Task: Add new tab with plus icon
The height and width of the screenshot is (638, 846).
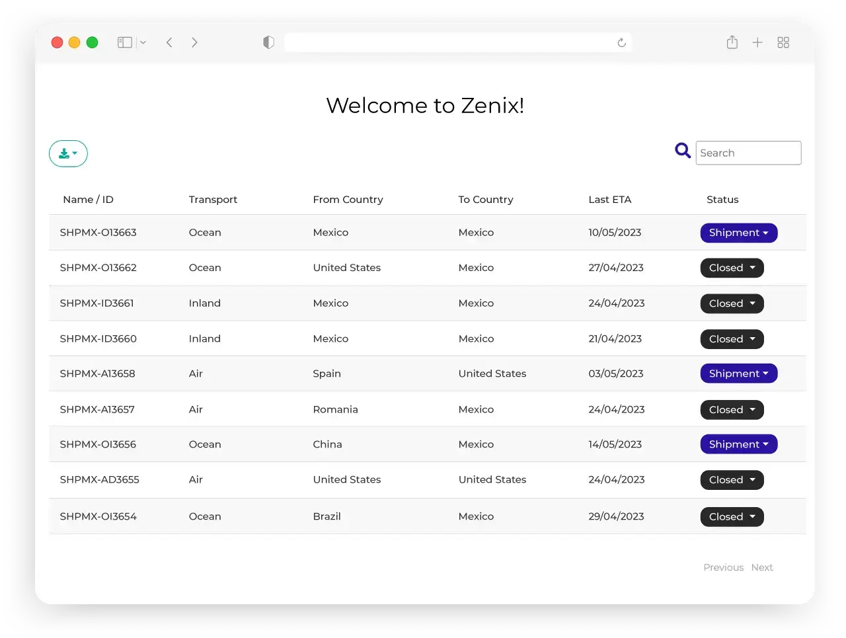Action: point(757,42)
